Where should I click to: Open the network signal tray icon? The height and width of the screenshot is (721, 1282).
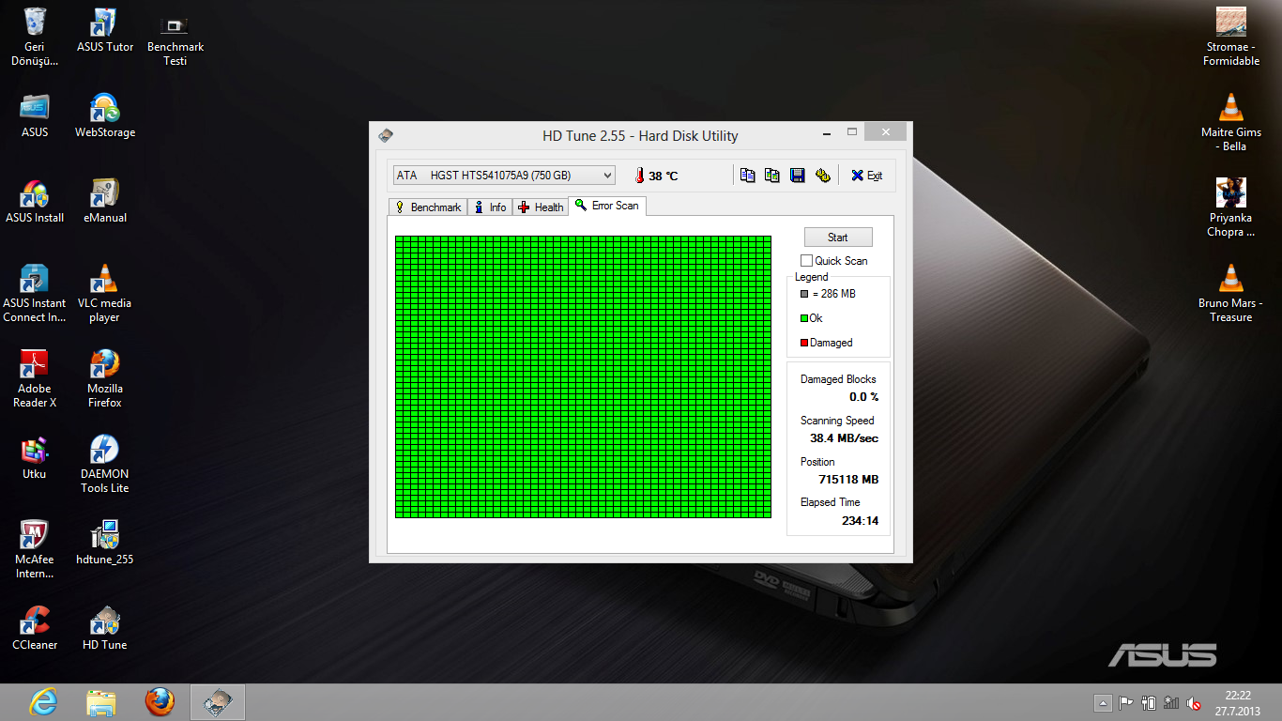tap(1171, 702)
